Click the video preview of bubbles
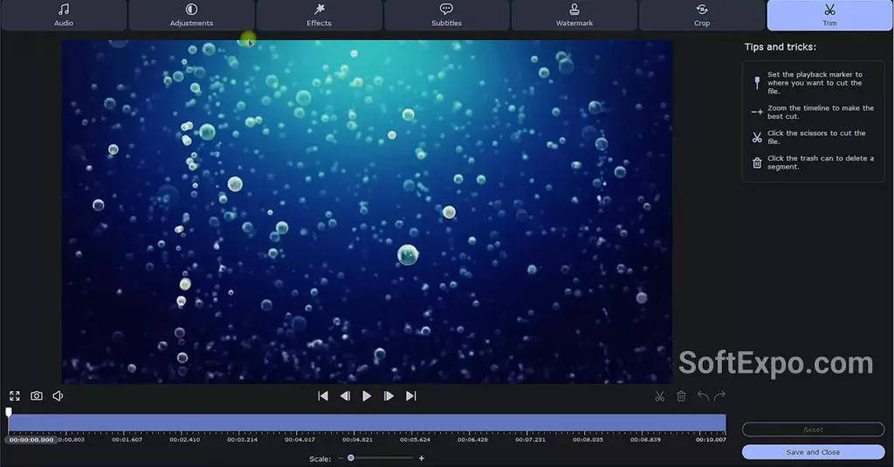The height and width of the screenshot is (467, 894). pos(367,211)
